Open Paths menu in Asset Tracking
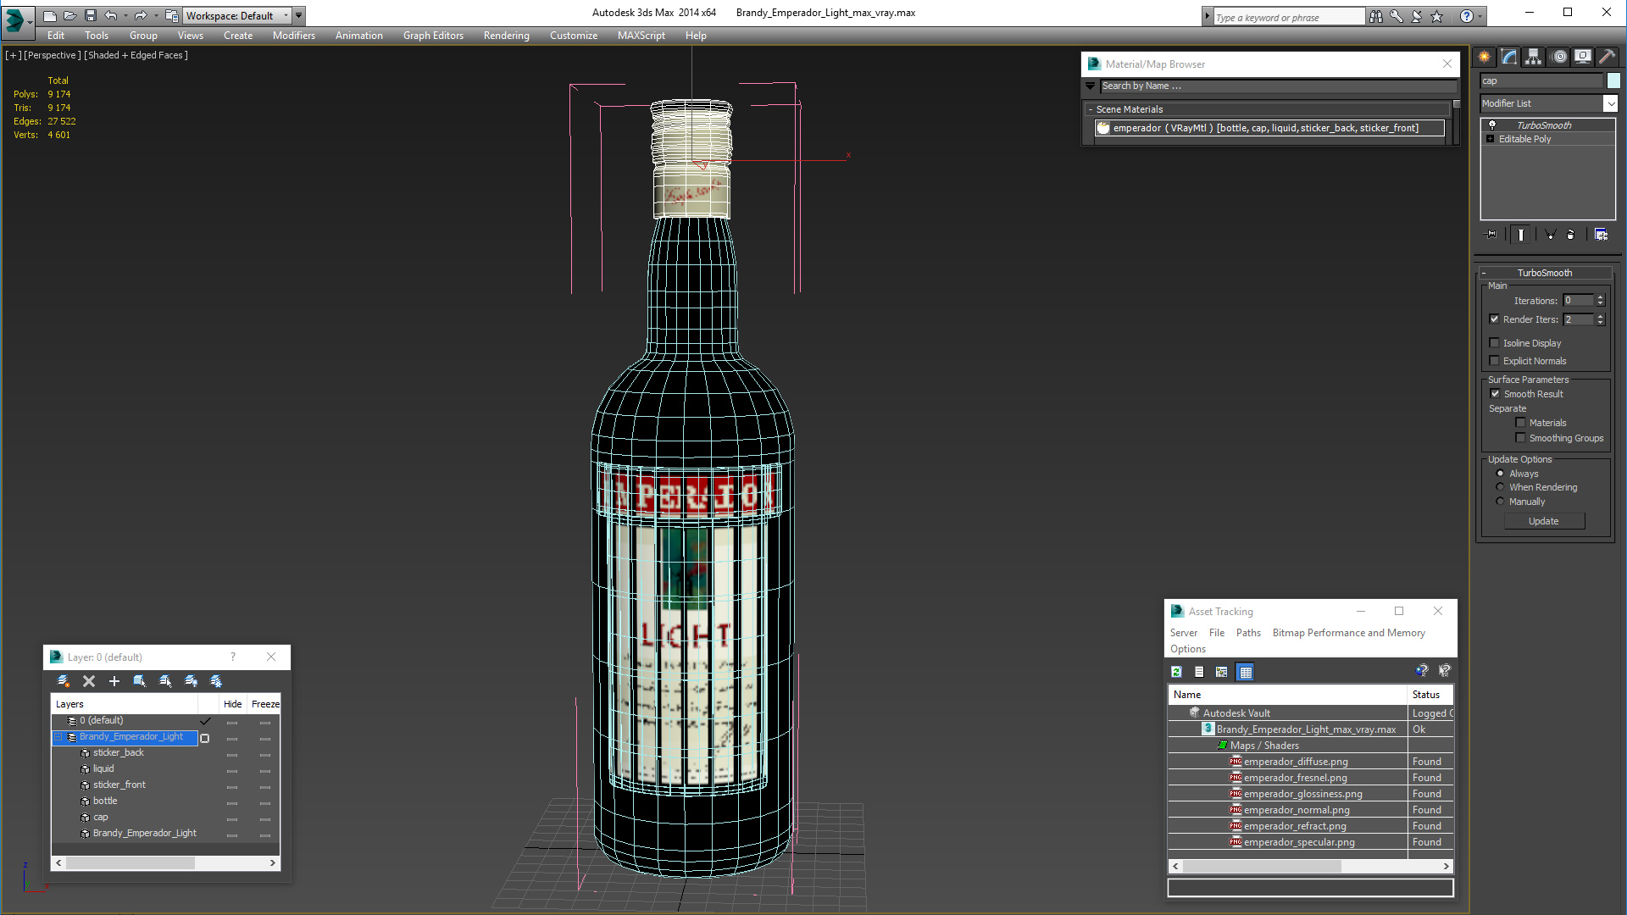Viewport: 1627px width, 915px height. (x=1248, y=633)
